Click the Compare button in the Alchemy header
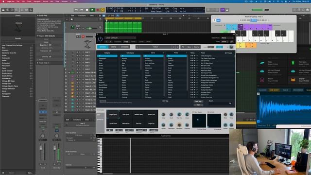The width and height of the screenshot is (311, 175). [x=118, y=42]
